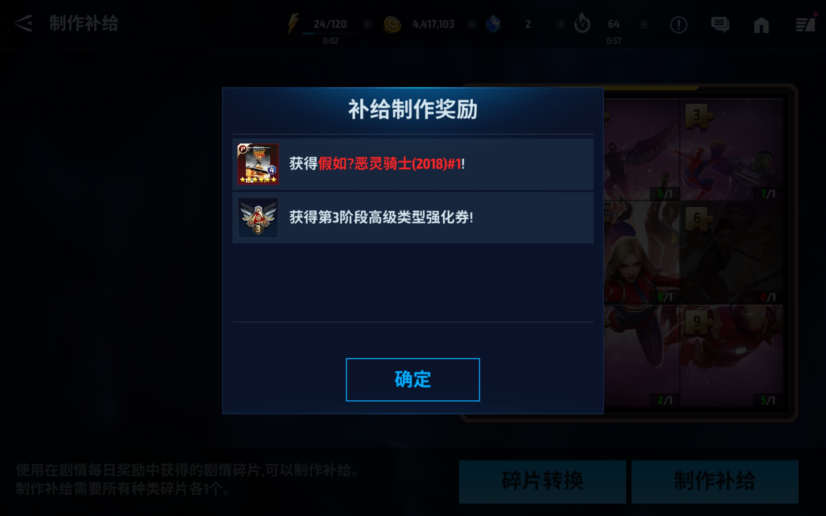Add crystals with the plus after 2
This screenshot has height=516, width=826.
(560, 24)
